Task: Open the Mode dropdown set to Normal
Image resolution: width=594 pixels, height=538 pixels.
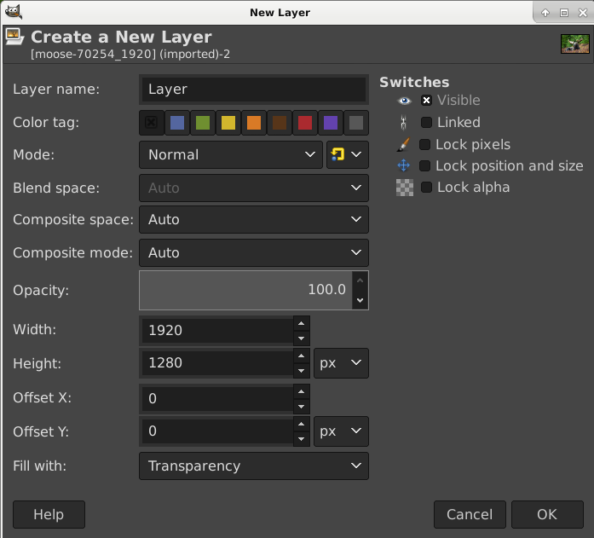Action: tap(230, 154)
